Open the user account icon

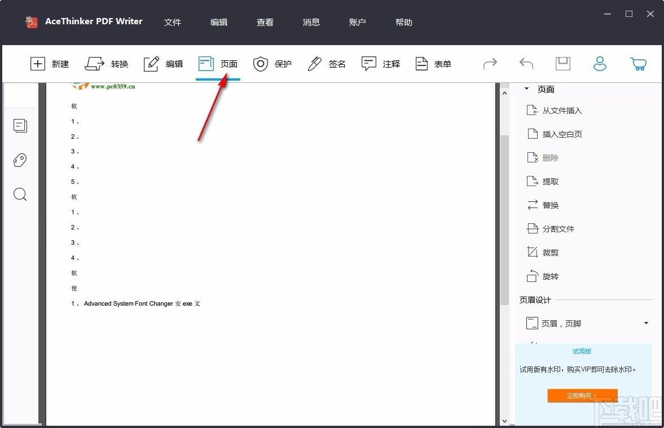tap(600, 64)
